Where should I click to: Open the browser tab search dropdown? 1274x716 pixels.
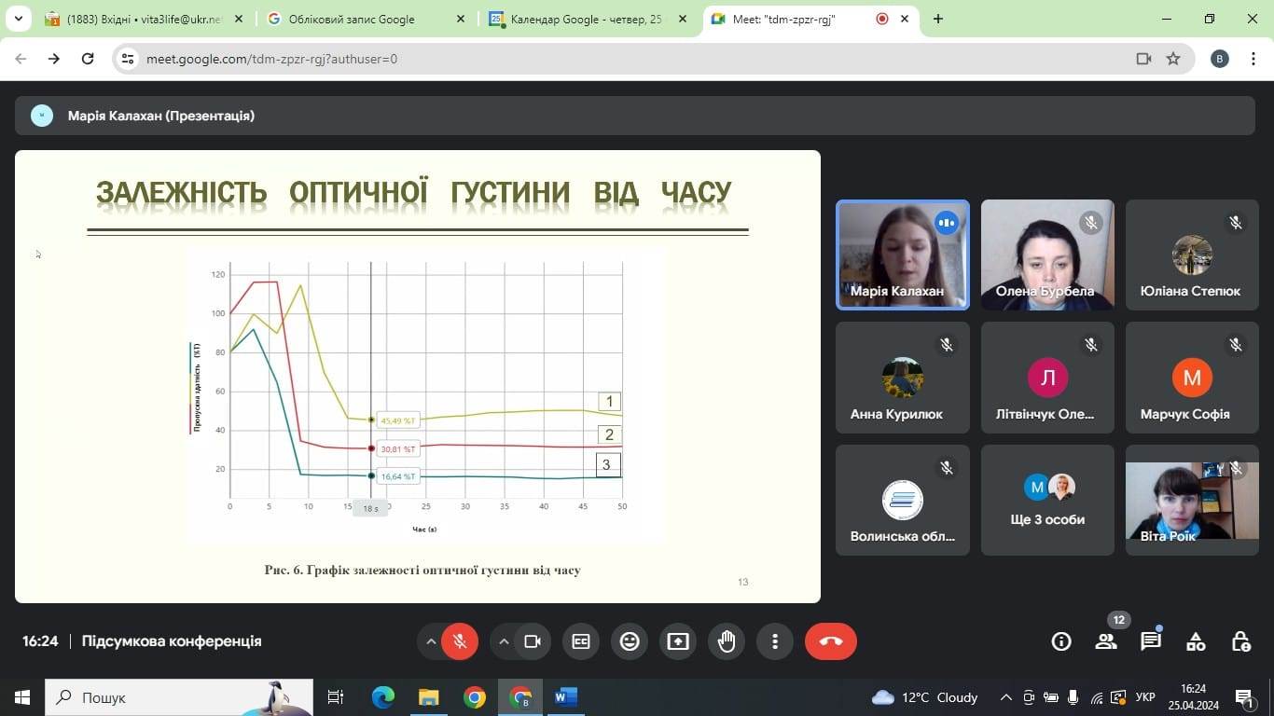click(x=18, y=19)
